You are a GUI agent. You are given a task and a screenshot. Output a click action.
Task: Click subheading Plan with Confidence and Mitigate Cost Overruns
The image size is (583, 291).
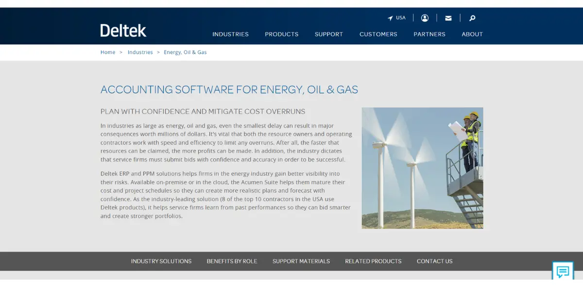click(203, 112)
